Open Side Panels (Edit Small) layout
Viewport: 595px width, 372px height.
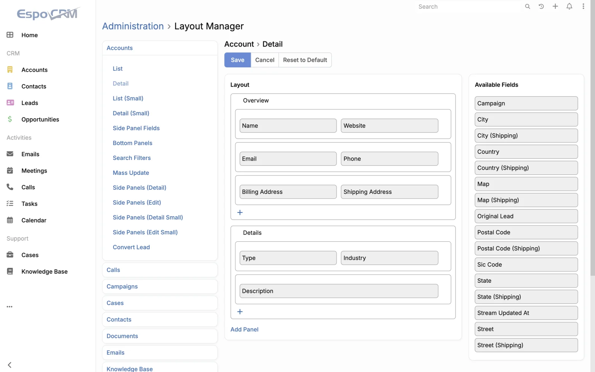(x=145, y=232)
